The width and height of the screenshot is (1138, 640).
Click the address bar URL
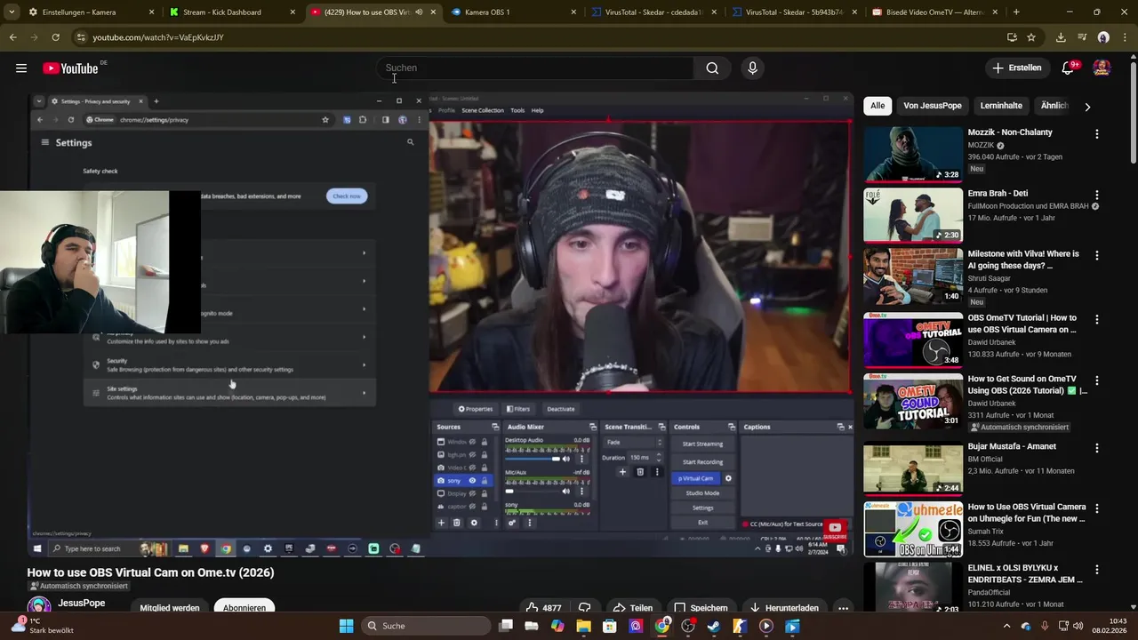(158, 37)
